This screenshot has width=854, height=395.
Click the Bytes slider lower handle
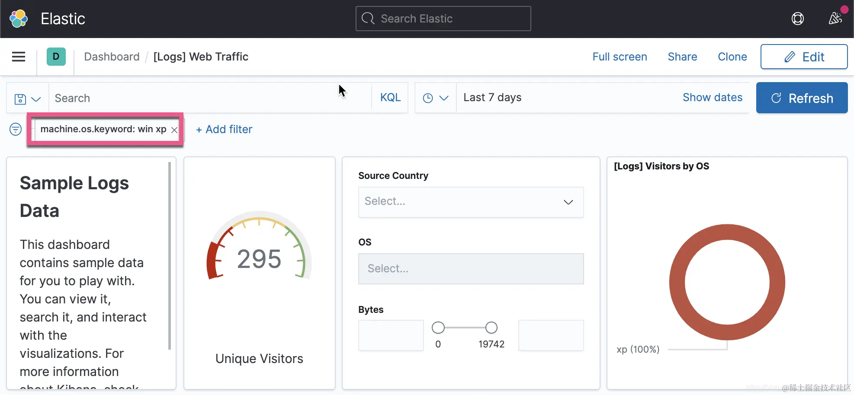438,328
